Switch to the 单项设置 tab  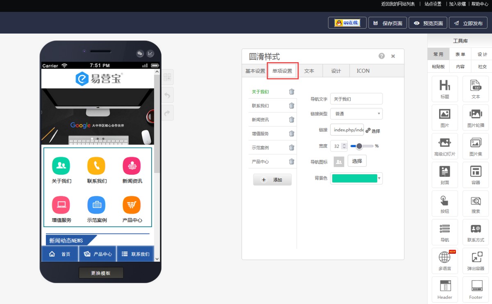coord(282,71)
